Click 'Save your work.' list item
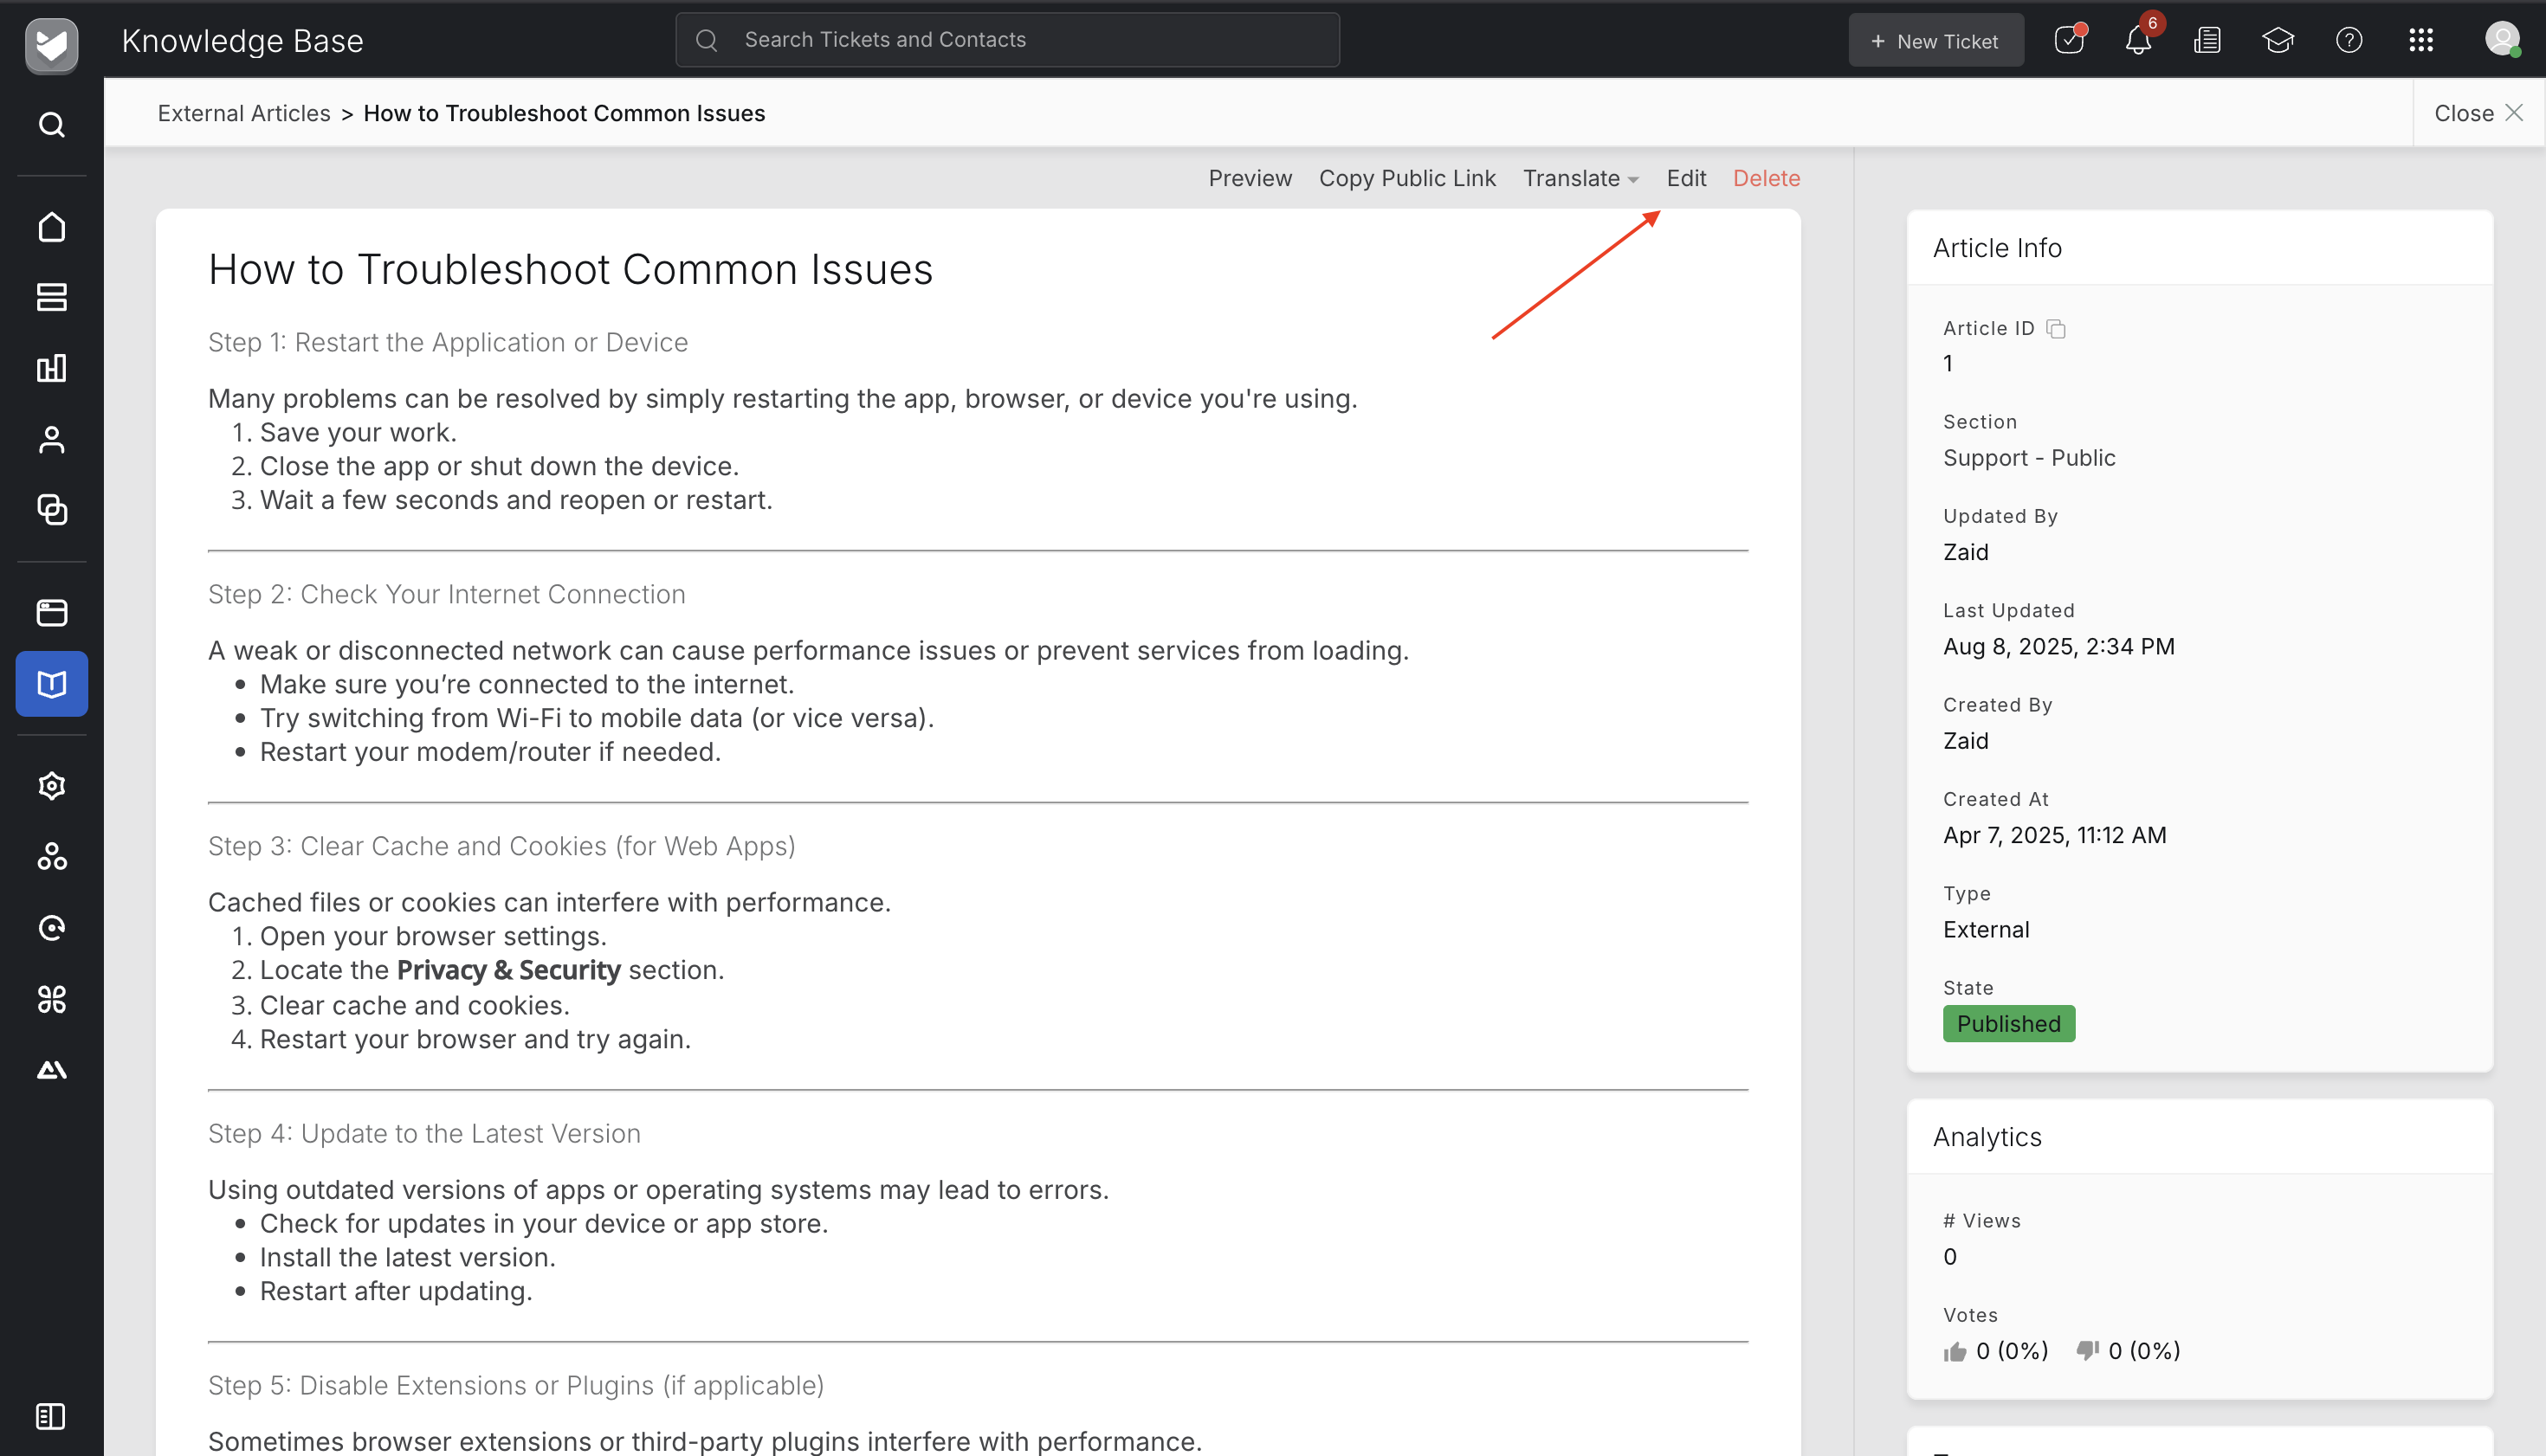This screenshot has width=2546, height=1456. pos(359,432)
